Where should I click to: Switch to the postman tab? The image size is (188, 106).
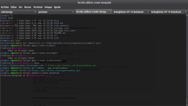(56, 12)
